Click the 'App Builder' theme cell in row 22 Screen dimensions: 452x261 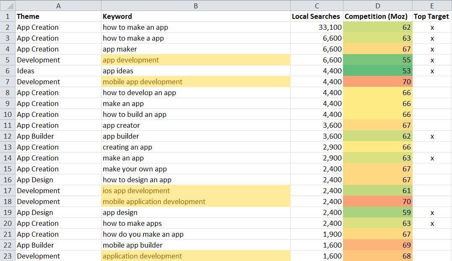click(58, 245)
